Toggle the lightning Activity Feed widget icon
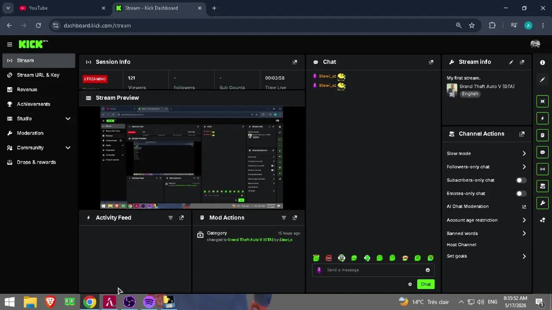Screen dimensions: 552x310 point(543,118)
